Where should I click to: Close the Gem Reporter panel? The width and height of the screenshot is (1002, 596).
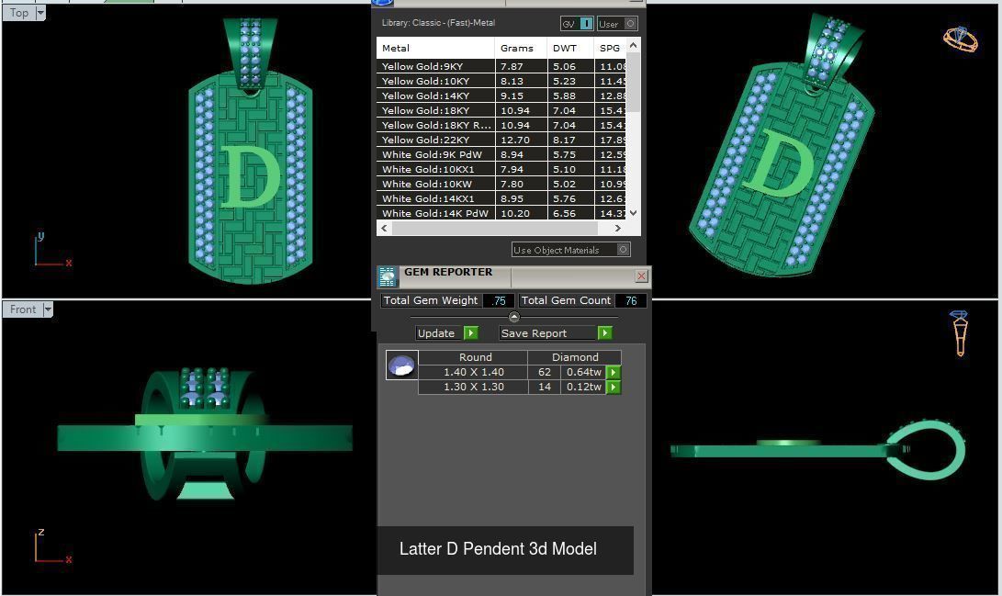(642, 276)
